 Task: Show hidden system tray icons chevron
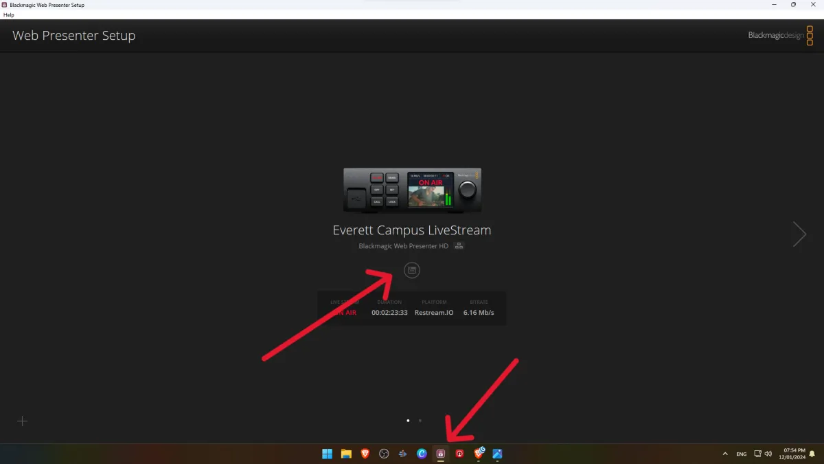click(x=725, y=454)
